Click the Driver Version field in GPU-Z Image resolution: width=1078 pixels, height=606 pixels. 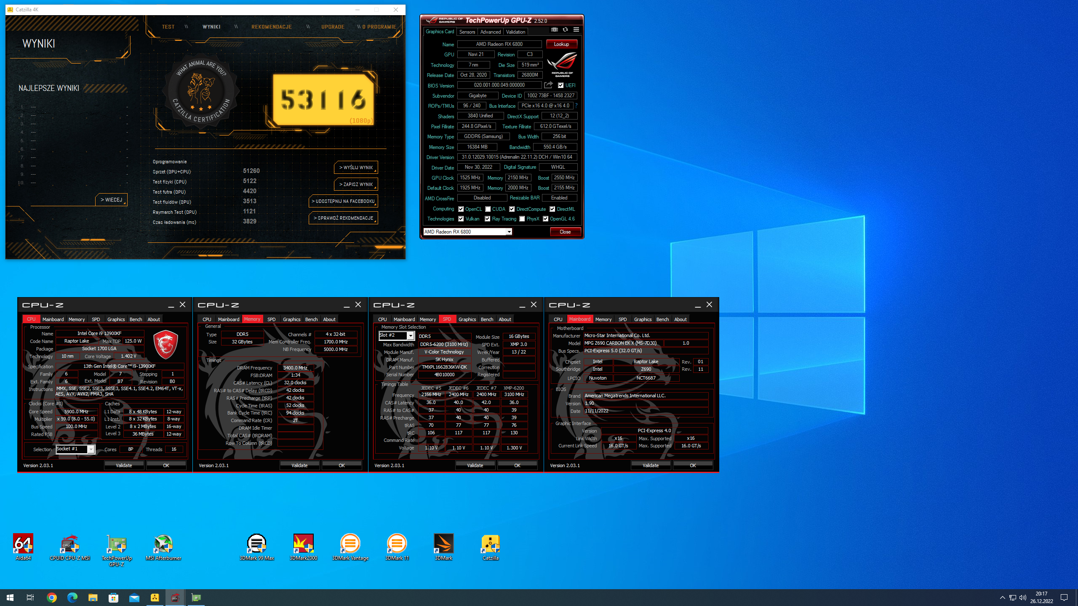(517, 157)
